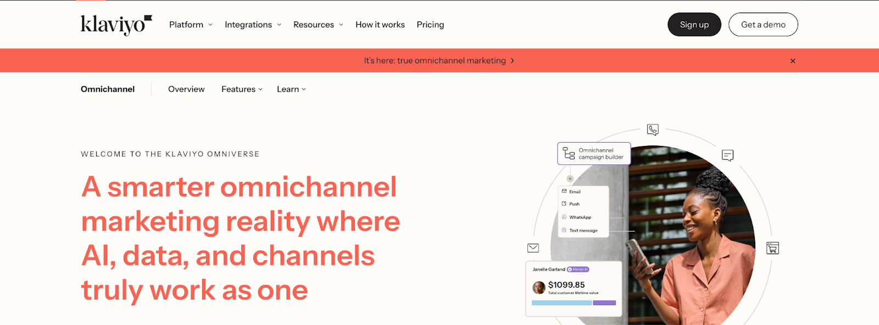
Task: Click the Omnichannel section label
Action: 108,89
